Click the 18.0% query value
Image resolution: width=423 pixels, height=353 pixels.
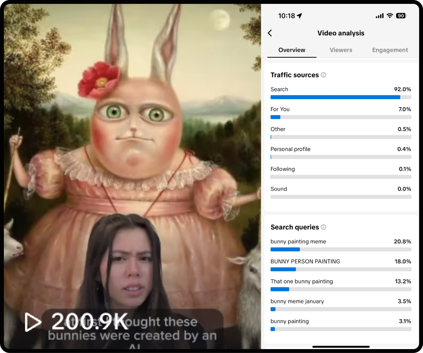(403, 261)
